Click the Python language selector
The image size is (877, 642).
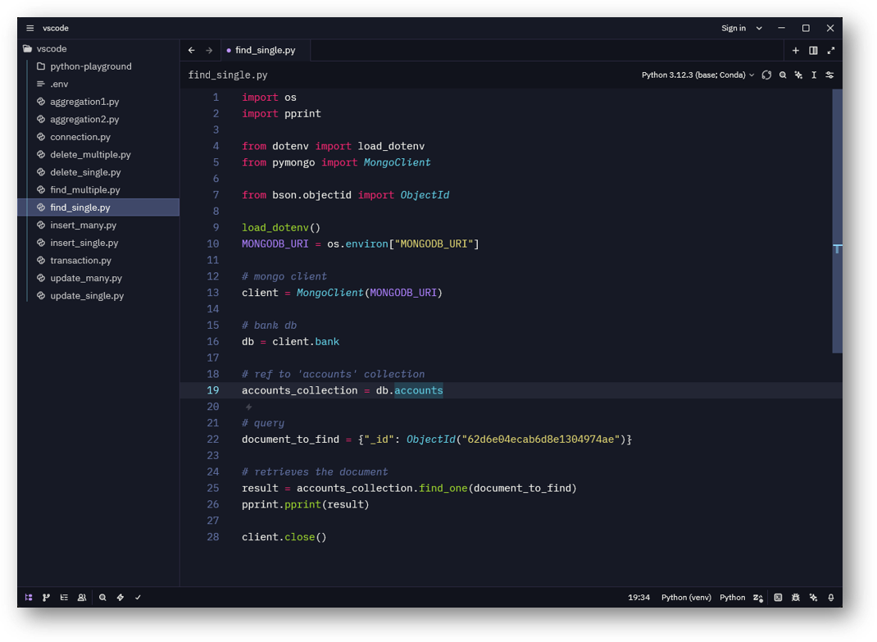click(732, 597)
